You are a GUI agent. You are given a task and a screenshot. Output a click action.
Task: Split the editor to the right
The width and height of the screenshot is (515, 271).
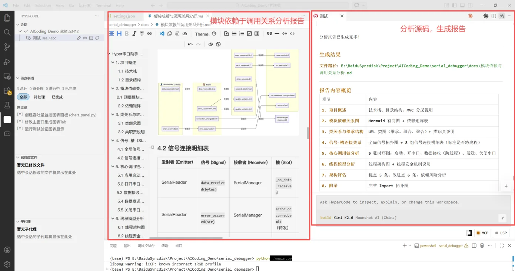[x=494, y=16]
